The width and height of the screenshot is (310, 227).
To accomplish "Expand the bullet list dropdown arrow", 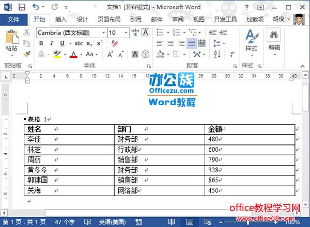I will tap(168, 33).
